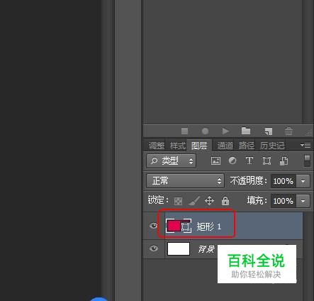Image resolution: width=314 pixels, height=301 pixels.
Task: Lock position move icon
Action: click(x=209, y=201)
